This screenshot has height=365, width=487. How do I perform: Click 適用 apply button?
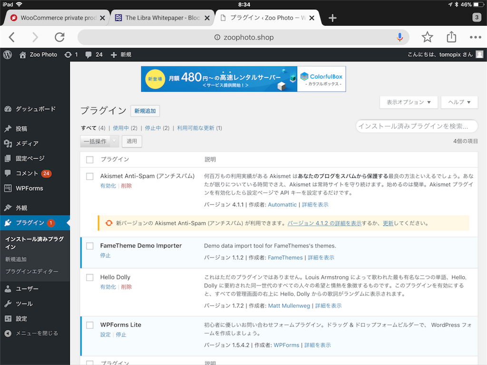pyautogui.click(x=132, y=141)
